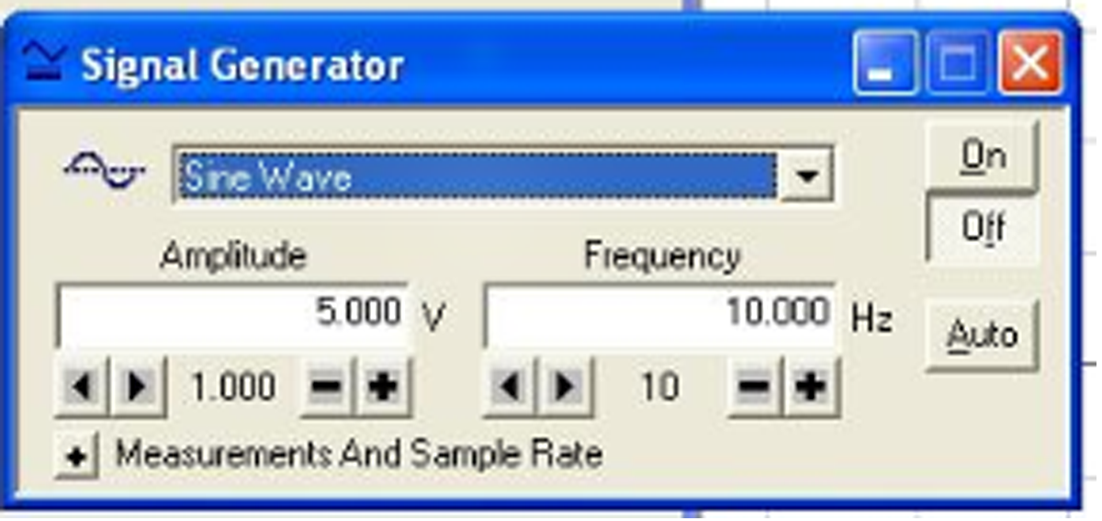Minimize the Signal Generator window
The width and height of the screenshot is (1102, 521).
tap(884, 63)
